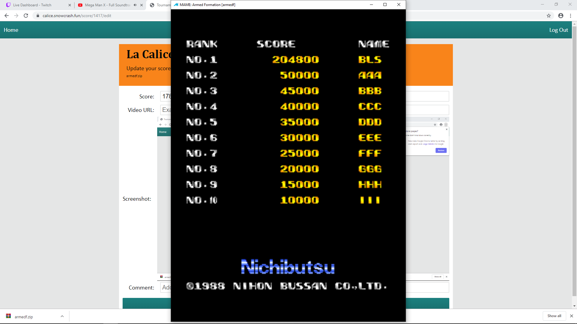Close the MAME Armed Formation window
Screen dimensions: 577x324
coord(399,4)
